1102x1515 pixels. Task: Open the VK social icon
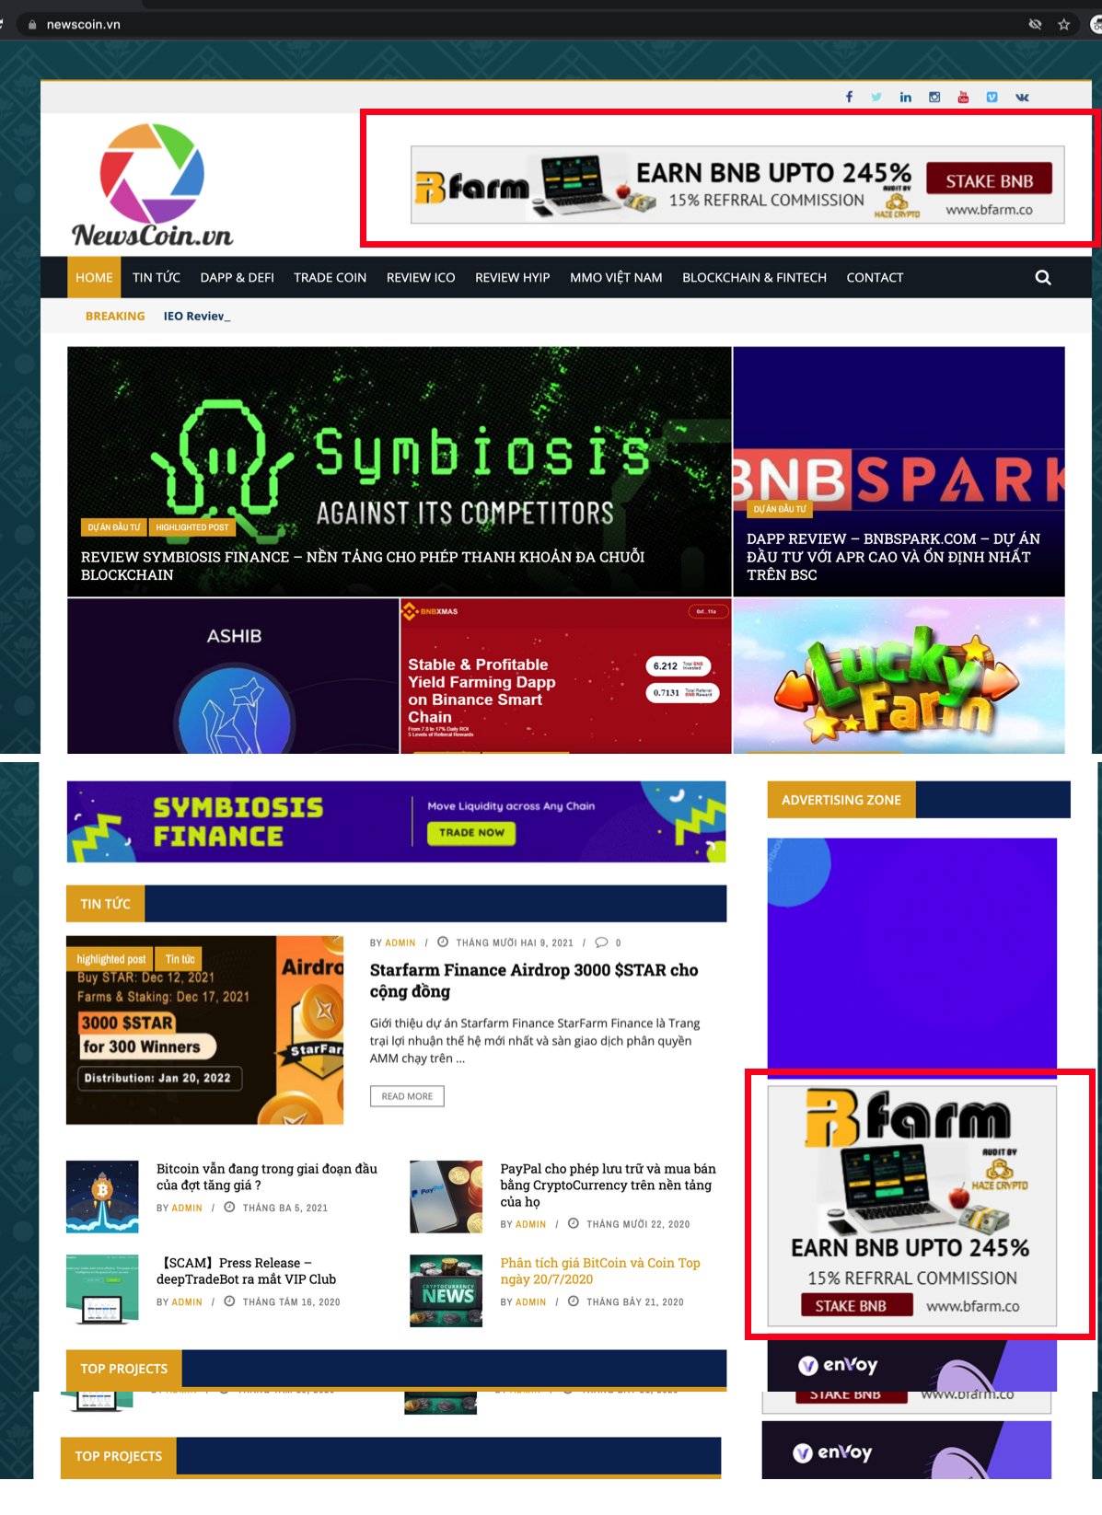pyautogui.click(x=1022, y=97)
